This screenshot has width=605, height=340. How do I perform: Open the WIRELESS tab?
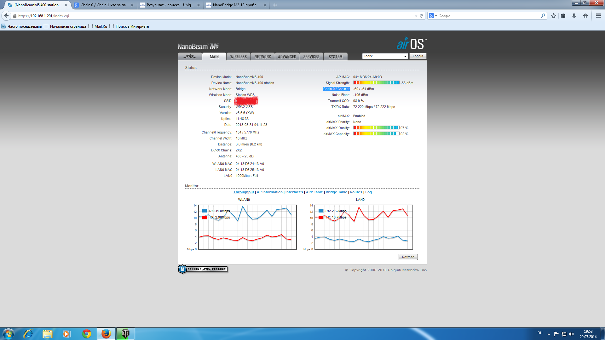click(239, 57)
